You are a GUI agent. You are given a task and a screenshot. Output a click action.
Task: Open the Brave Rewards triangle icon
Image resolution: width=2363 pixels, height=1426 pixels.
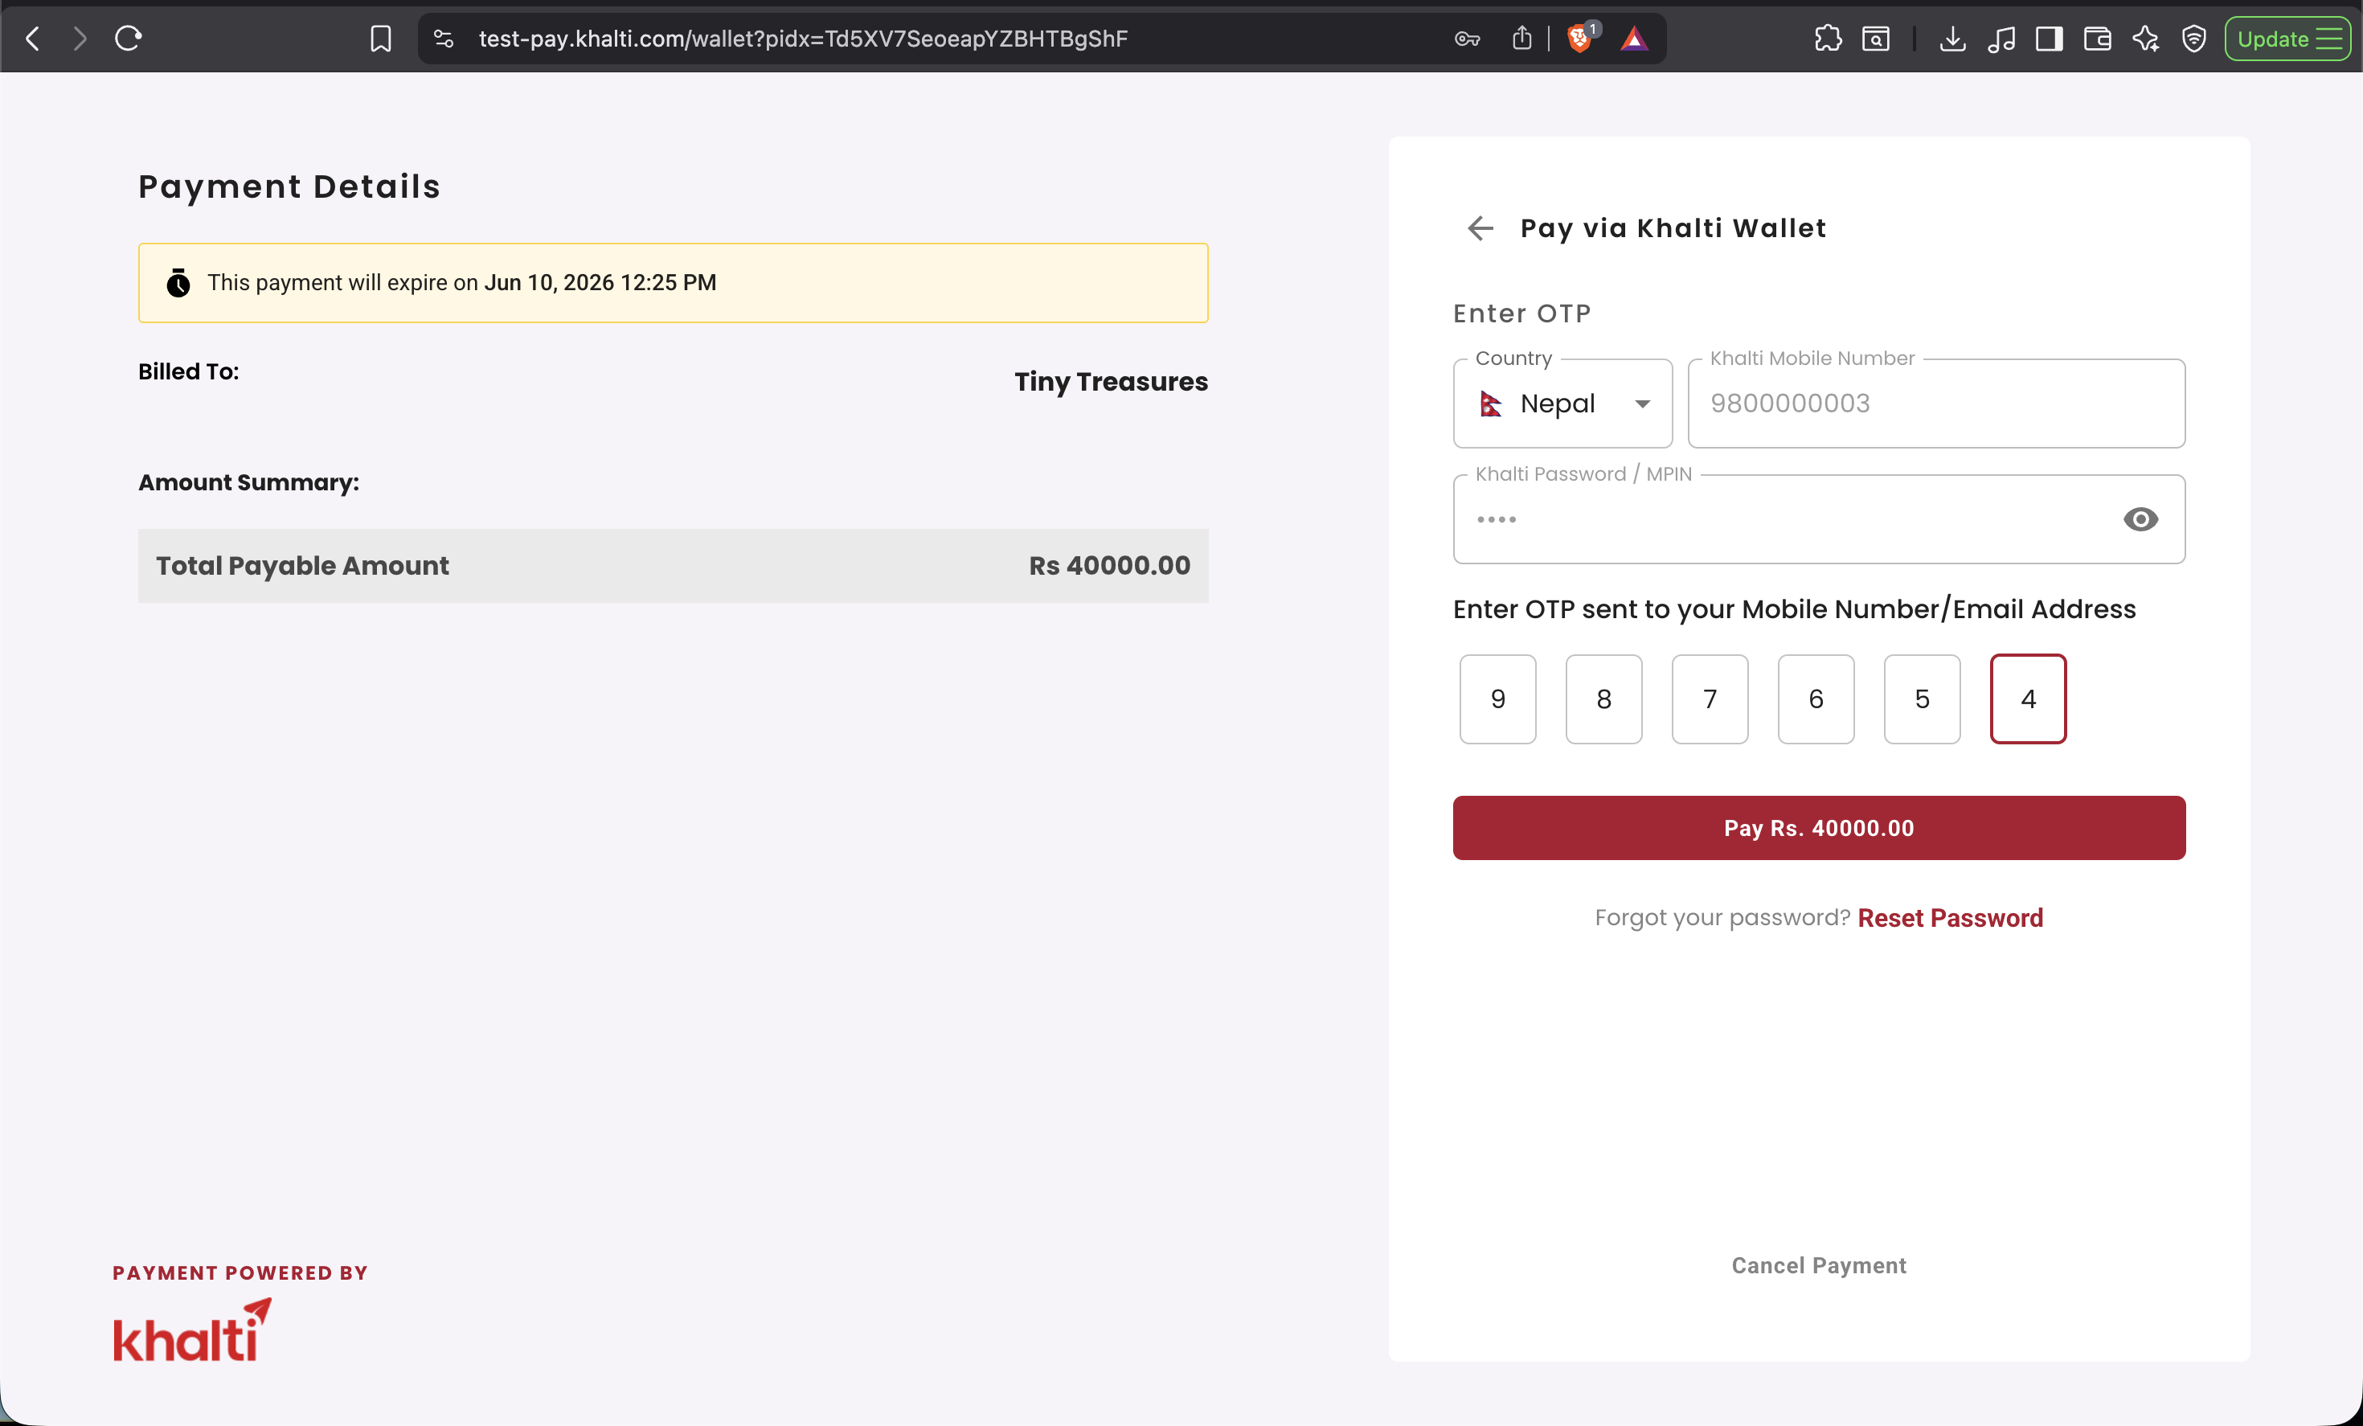click(x=1634, y=39)
